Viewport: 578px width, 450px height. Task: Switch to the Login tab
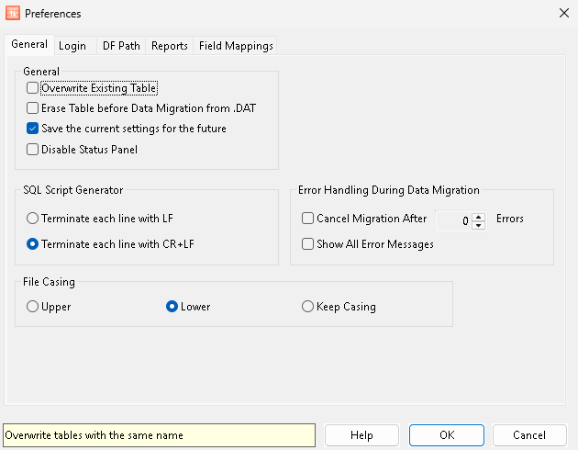(72, 46)
